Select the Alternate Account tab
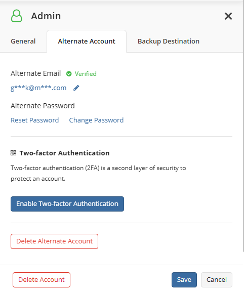Screen dimensions: 244x292 87,41
